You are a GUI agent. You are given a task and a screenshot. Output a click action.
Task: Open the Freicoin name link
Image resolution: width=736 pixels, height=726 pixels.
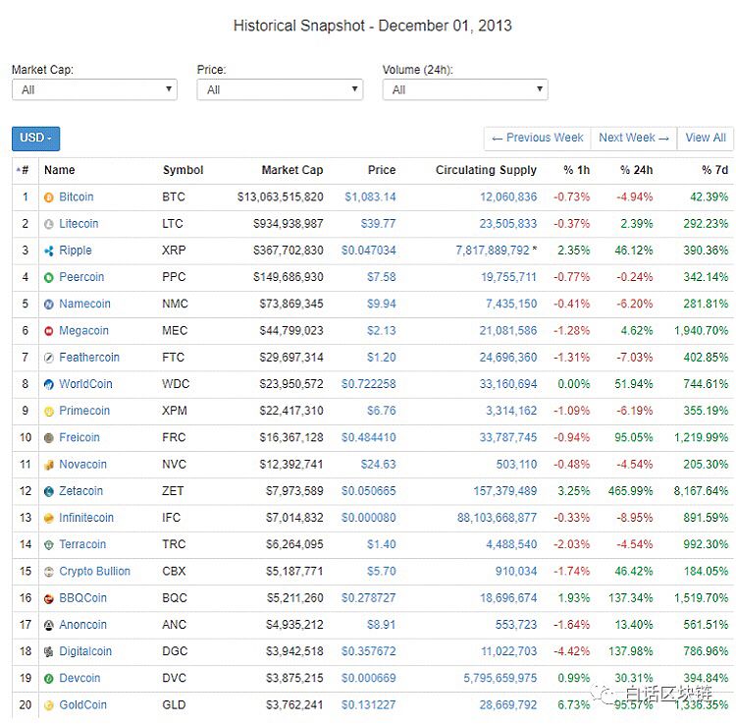(79, 438)
